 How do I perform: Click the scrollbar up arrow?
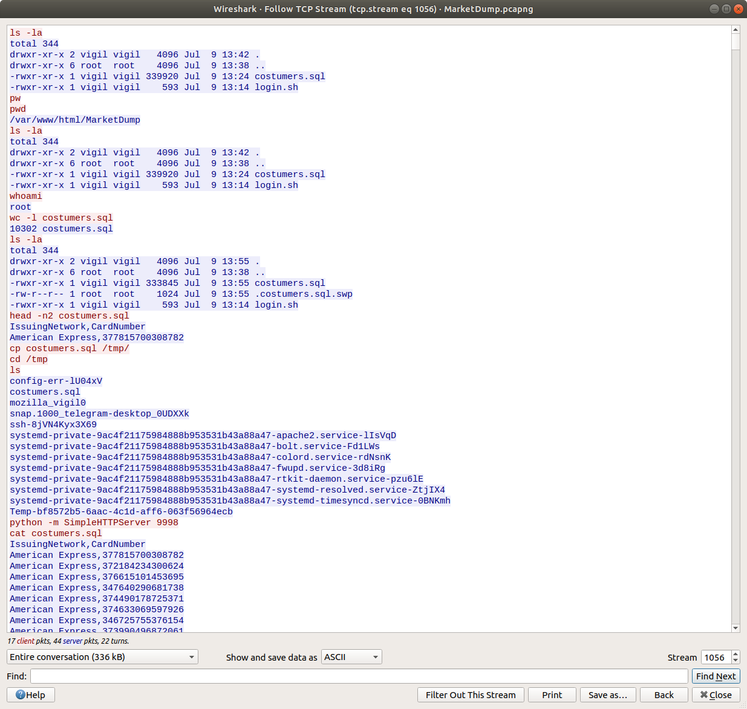click(736, 30)
